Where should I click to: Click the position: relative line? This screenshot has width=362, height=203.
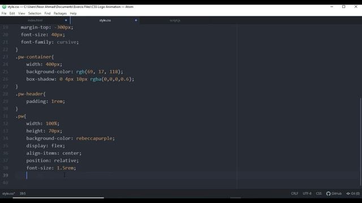tap(53, 160)
